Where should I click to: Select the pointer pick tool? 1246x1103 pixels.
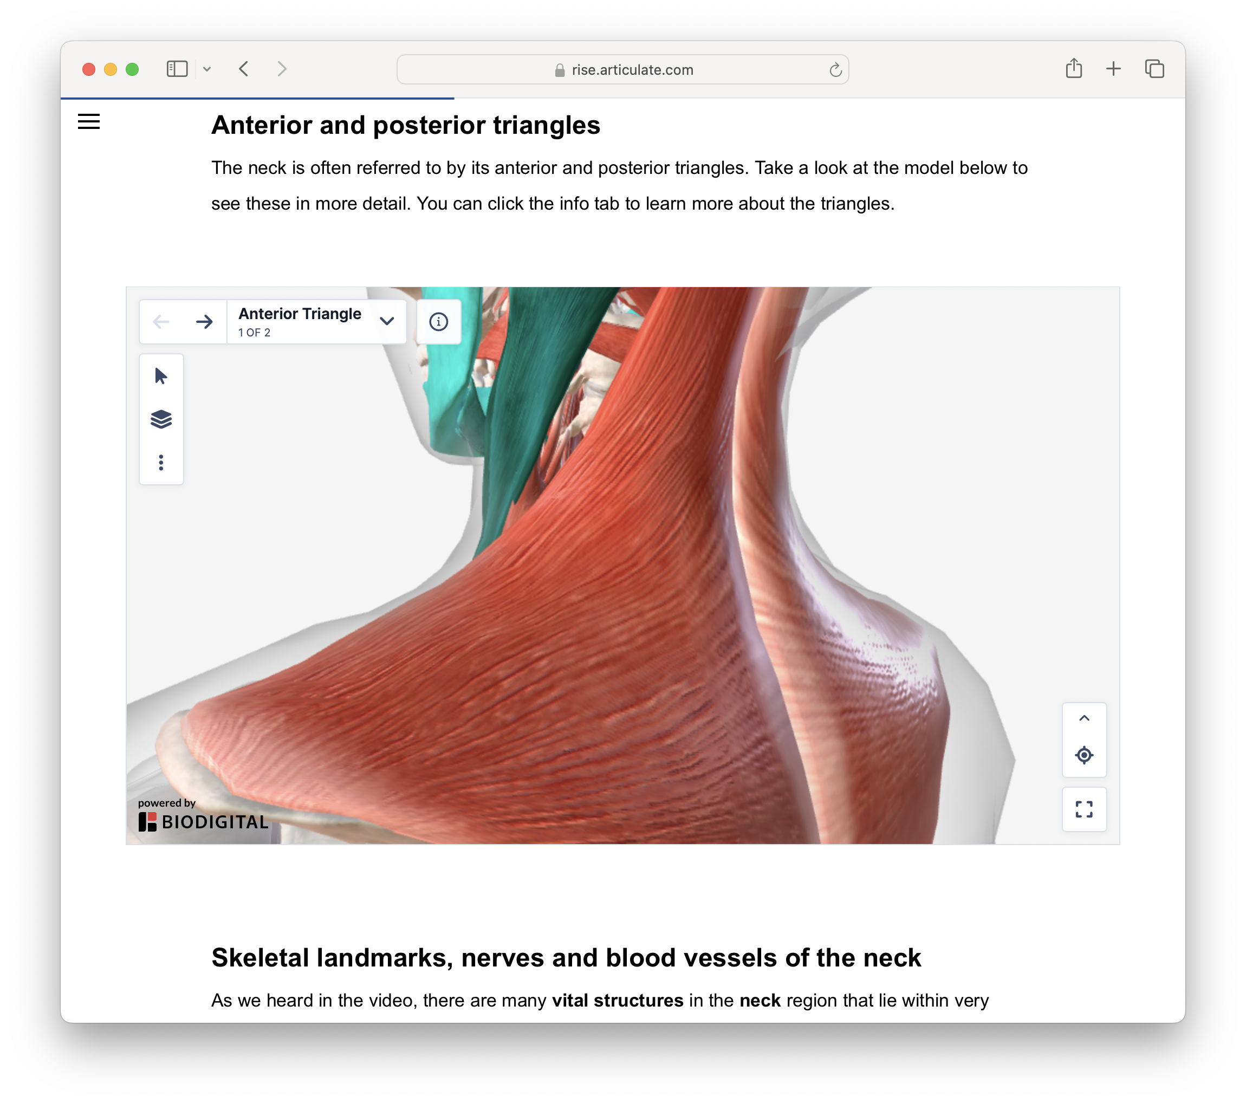[x=161, y=376]
